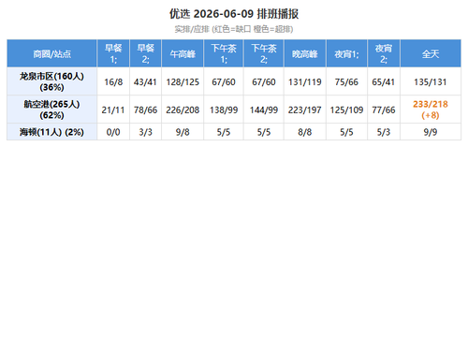Click the 128/125 午高峰 cell
The height and width of the screenshot is (351, 468).
point(183,81)
